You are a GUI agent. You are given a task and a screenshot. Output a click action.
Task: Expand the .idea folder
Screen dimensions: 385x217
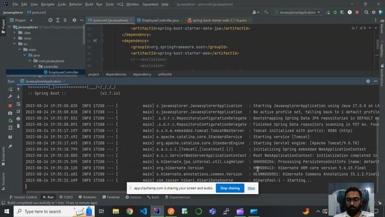(x=14, y=33)
